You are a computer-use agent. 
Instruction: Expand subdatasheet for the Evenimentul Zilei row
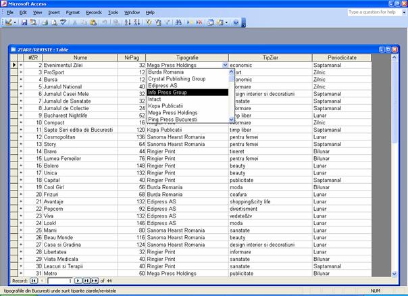pyautogui.click(x=21, y=65)
